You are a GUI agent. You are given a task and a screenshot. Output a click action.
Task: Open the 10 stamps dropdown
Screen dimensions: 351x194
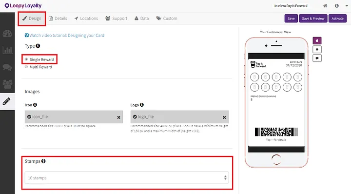[127, 177]
